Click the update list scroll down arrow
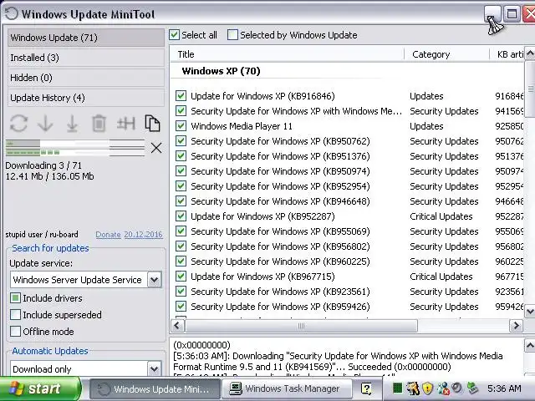 coord(529,311)
